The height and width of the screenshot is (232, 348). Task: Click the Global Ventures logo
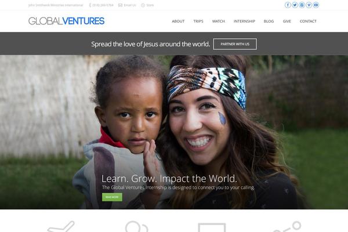click(x=66, y=21)
